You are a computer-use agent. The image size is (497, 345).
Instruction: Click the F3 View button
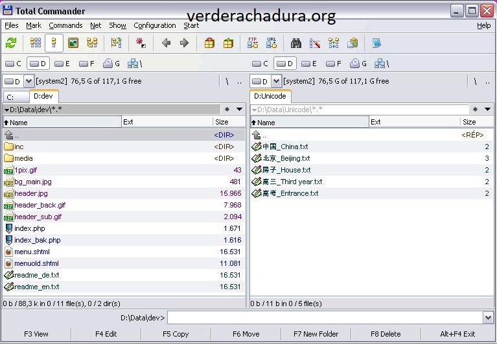(36, 334)
